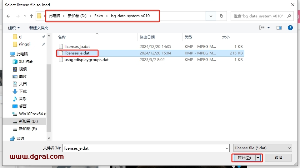Toggle the preview pane icon
This screenshot has width=300, height=168.
pyautogui.click(x=279, y=28)
